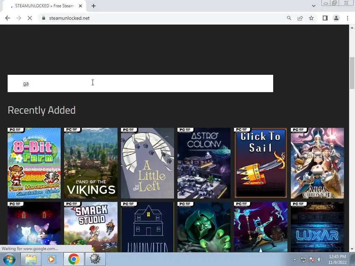The image size is (355, 266).
Task: Share this page via share icon
Action: [300, 18]
